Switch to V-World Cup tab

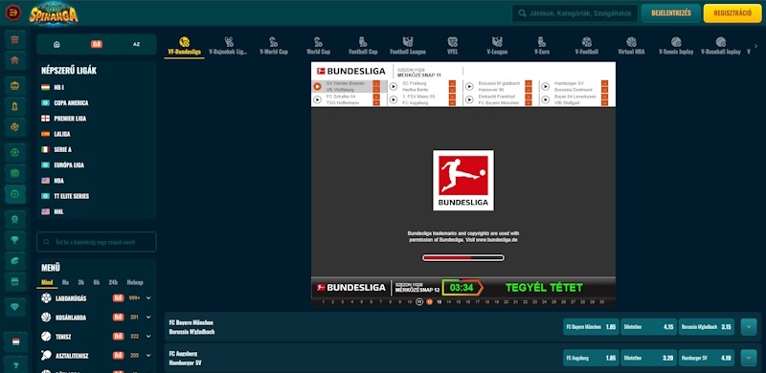(x=274, y=46)
